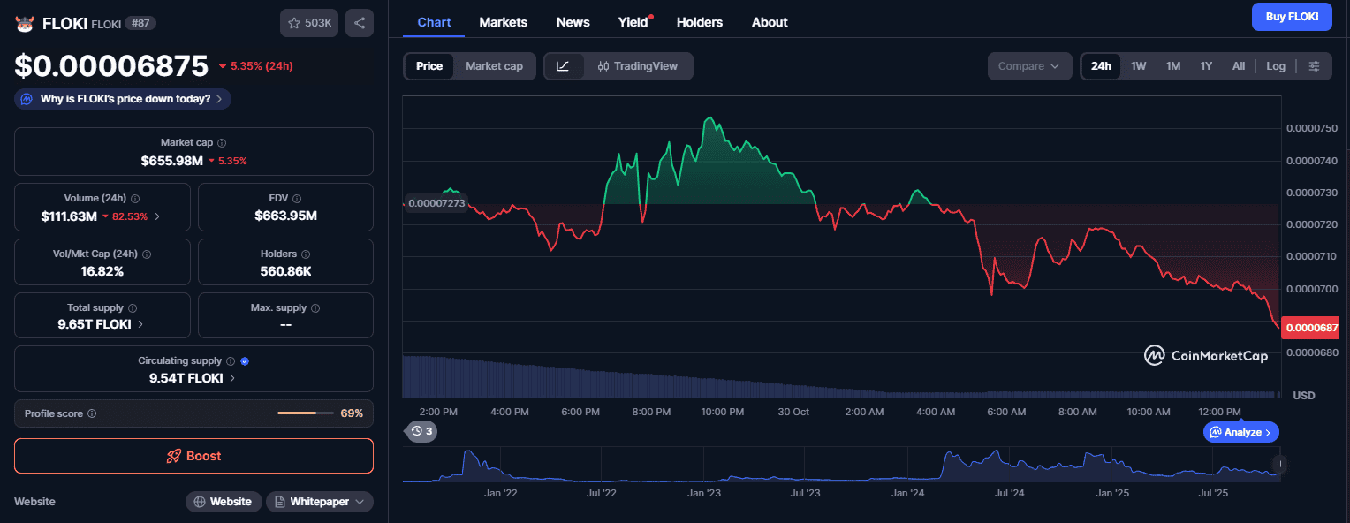The width and height of the screenshot is (1350, 523).
Task: Click the chart events history badge
Action: click(x=421, y=432)
